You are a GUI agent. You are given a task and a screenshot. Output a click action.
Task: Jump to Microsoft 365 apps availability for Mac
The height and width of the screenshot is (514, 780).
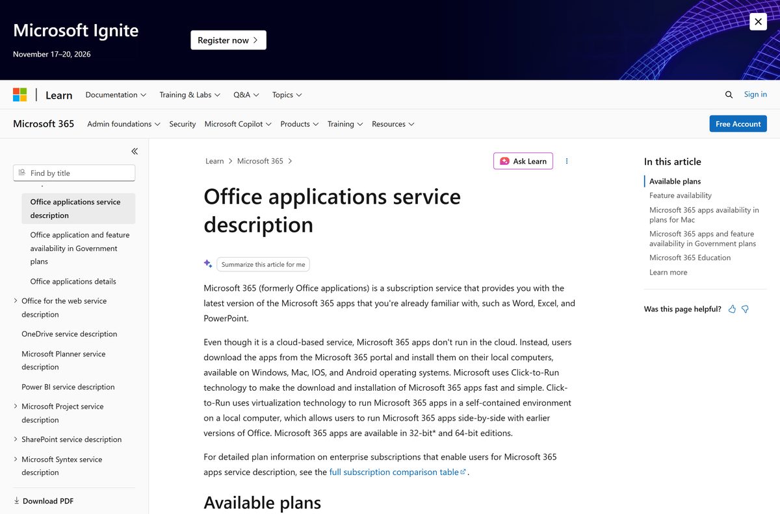(704, 215)
